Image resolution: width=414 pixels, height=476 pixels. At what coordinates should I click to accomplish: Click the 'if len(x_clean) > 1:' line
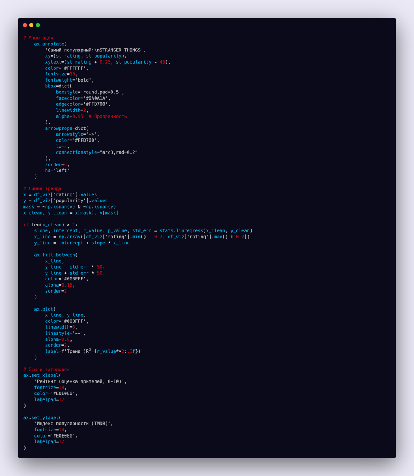point(50,225)
